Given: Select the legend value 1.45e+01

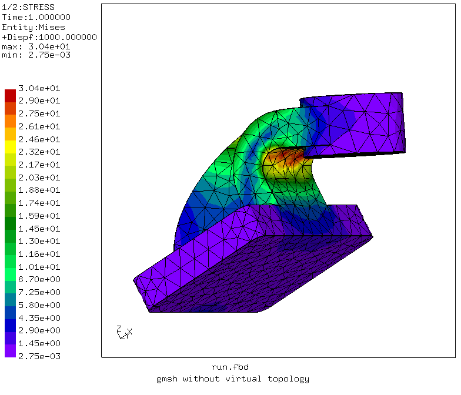Looking at the screenshot, I should tap(39, 229).
